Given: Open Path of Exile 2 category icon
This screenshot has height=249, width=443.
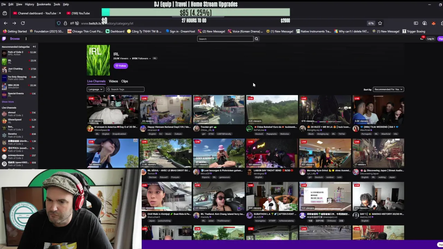Looking at the screenshot, I should tap(4, 53).
